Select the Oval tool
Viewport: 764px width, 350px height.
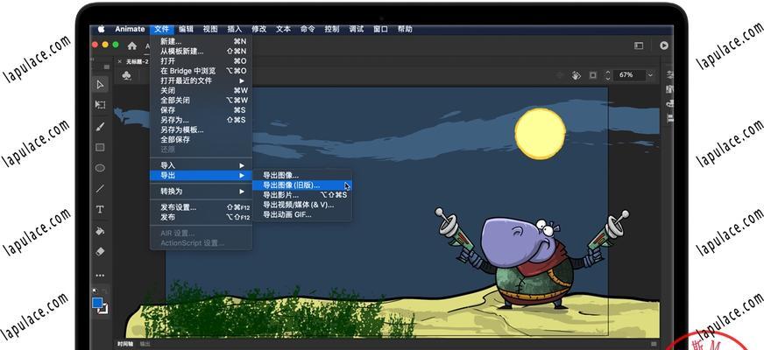pos(101,168)
